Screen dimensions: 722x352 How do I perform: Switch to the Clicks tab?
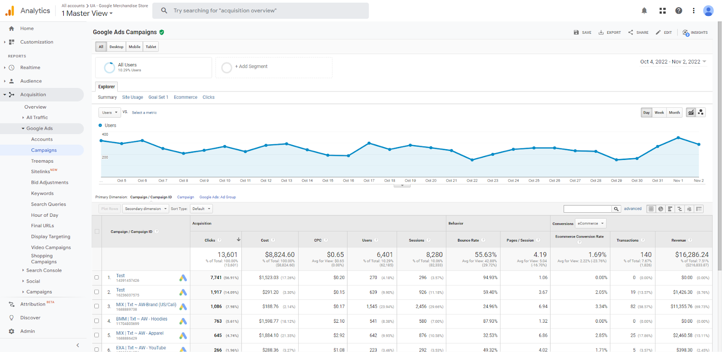point(208,97)
